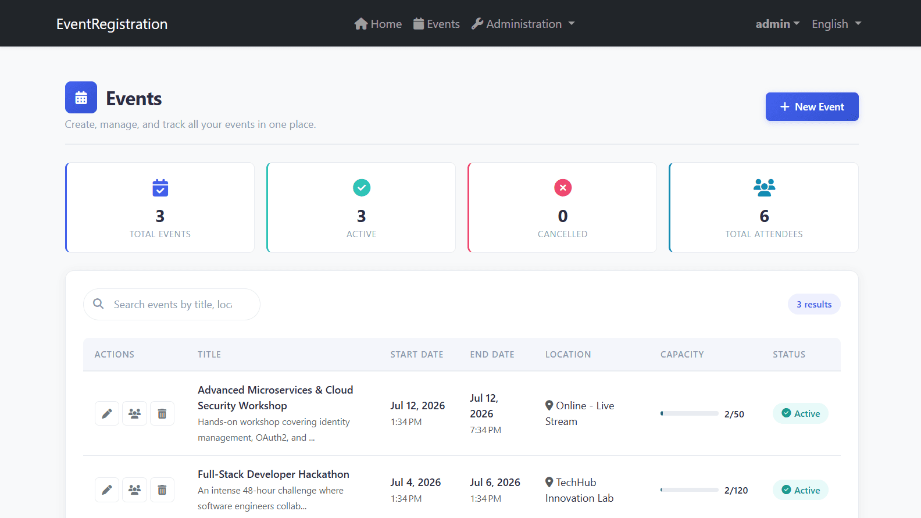
Task: Click the green Active checkmark card icon
Action: tap(362, 187)
